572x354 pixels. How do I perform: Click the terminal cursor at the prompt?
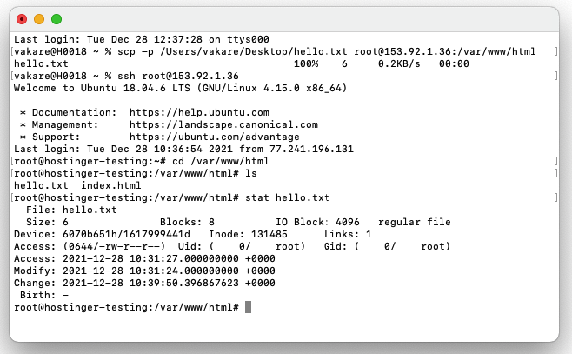point(248,307)
